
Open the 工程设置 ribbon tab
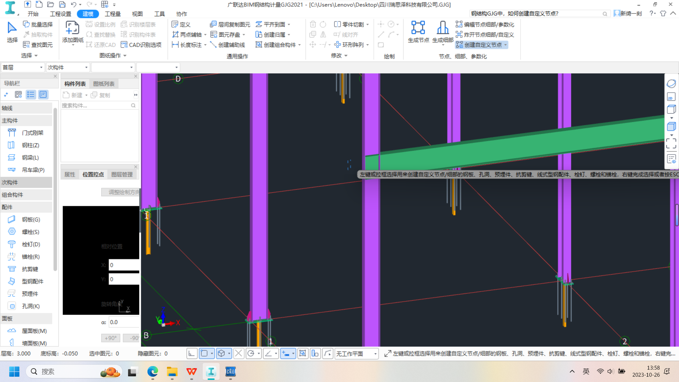60,14
